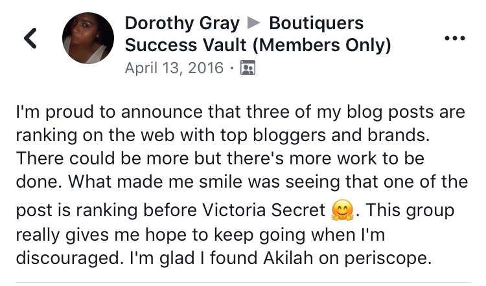Open the April 13, 2016 timestamp
Image resolution: width=486 pixels, height=286 pixels.
pyautogui.click(x=174, y=68)
